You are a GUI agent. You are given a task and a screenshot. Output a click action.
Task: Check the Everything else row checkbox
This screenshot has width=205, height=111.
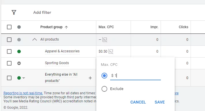click(9, 78)
